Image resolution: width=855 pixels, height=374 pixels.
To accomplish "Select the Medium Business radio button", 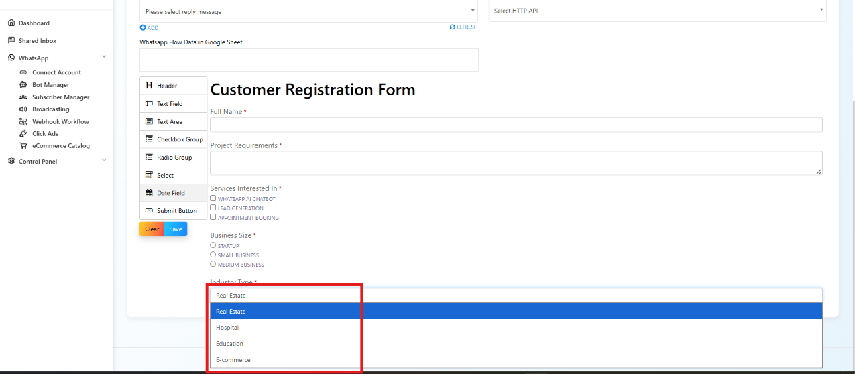I will (213, 264).
